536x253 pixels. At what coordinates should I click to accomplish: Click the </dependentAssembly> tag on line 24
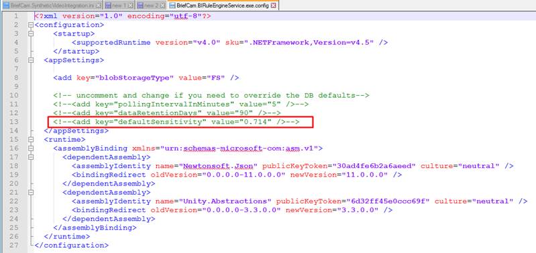click(109, 219)
